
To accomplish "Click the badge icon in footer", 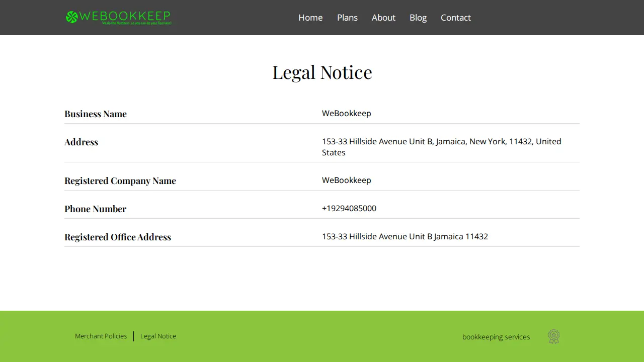I will tap(554, 336).
